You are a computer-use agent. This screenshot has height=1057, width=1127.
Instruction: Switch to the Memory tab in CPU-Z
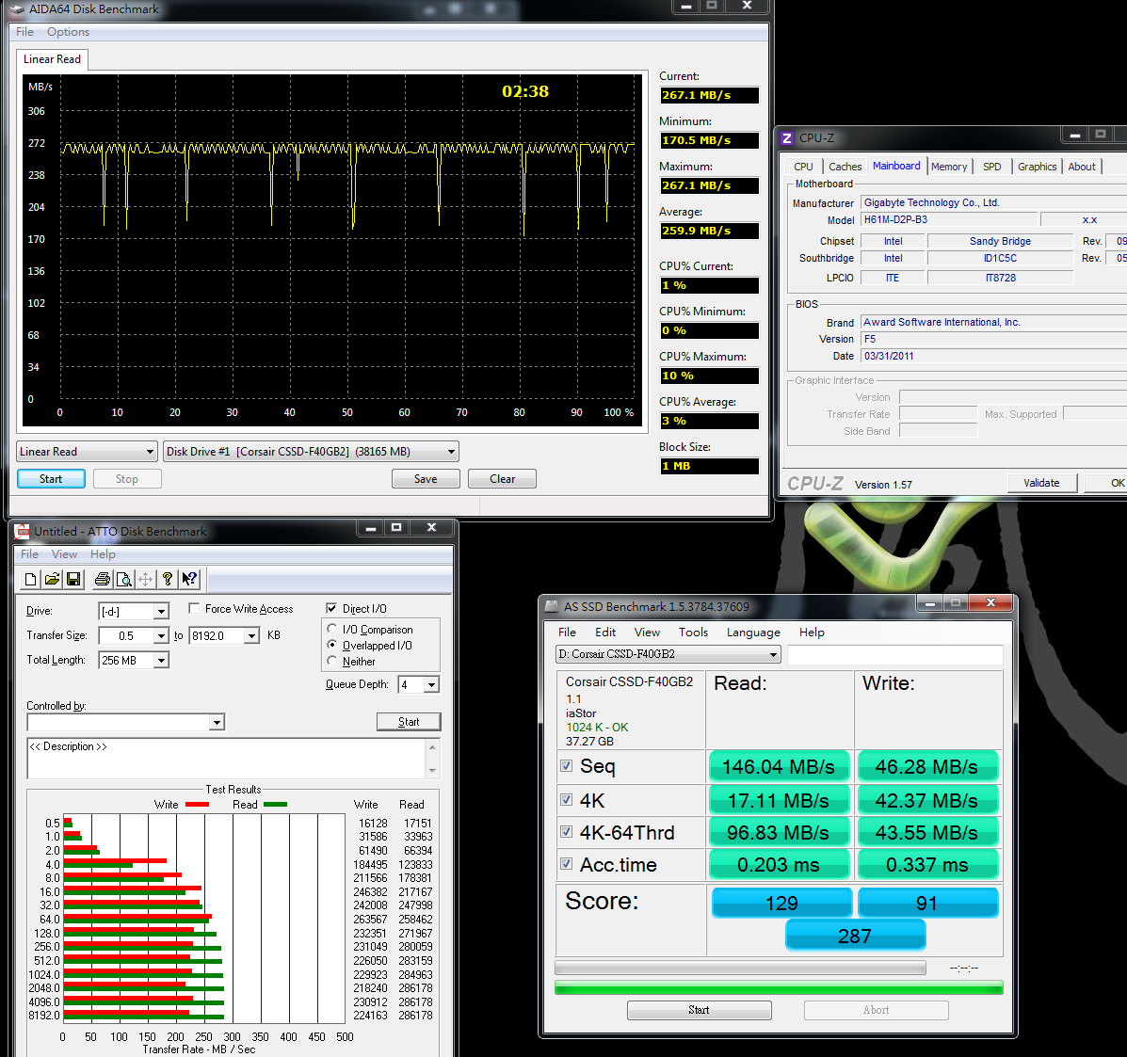click(948, 167)
